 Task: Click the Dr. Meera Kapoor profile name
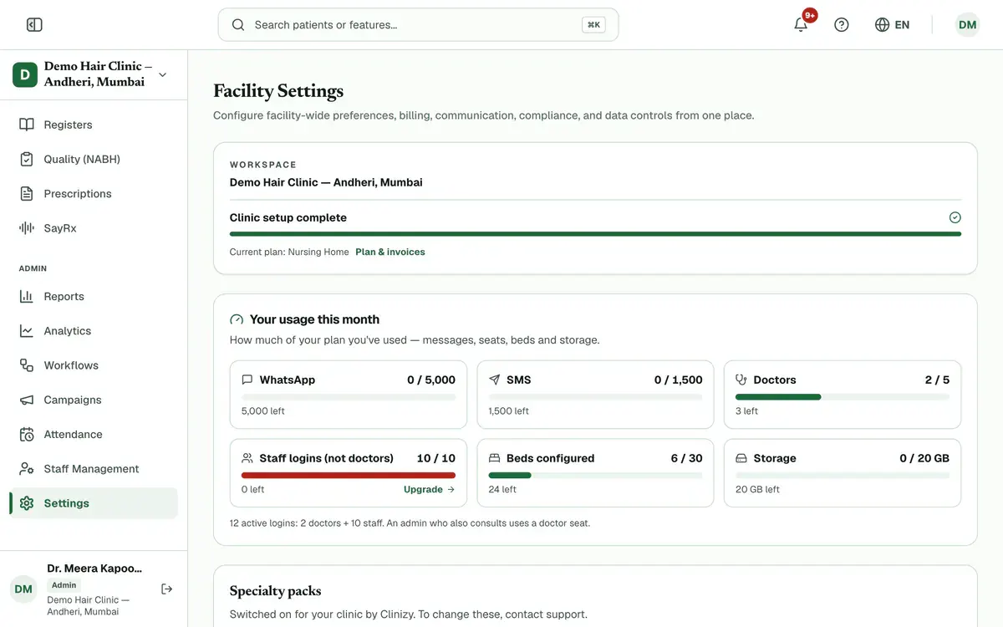pos(94,568)
